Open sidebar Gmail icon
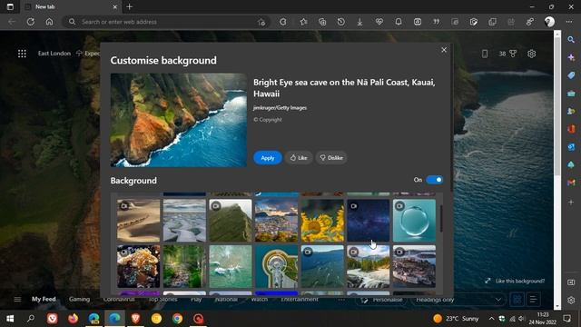 tap(571, 183)
